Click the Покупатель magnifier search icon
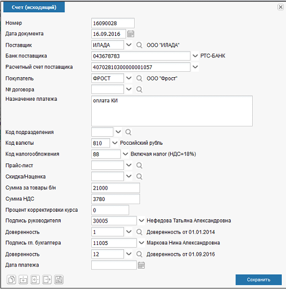286x290 pixels. (139, 78)
